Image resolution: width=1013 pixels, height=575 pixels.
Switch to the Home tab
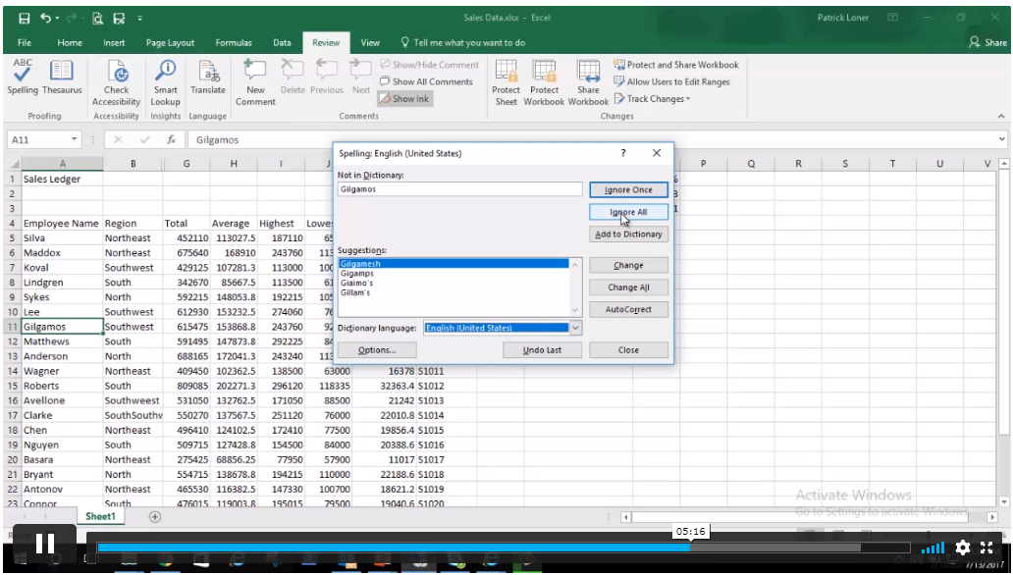pos(70,42)
